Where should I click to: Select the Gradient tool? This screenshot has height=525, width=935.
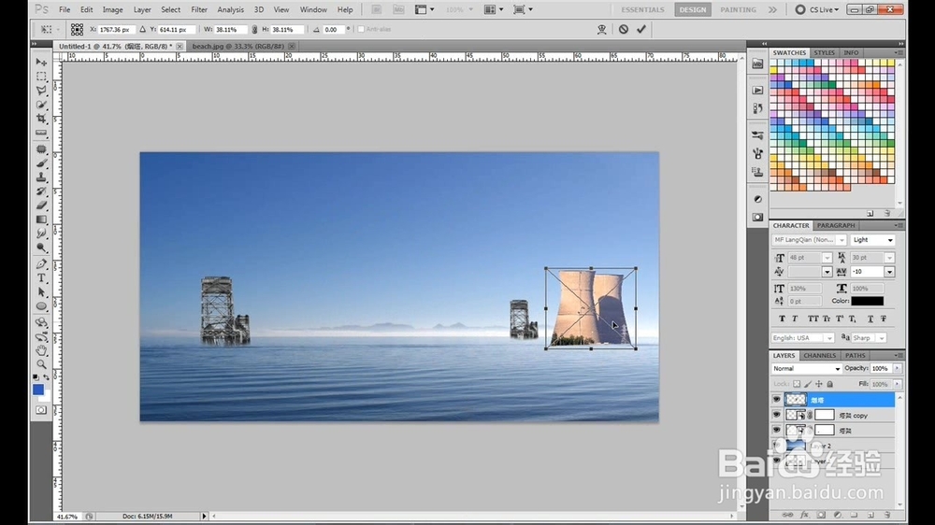[x=41, y=220]
